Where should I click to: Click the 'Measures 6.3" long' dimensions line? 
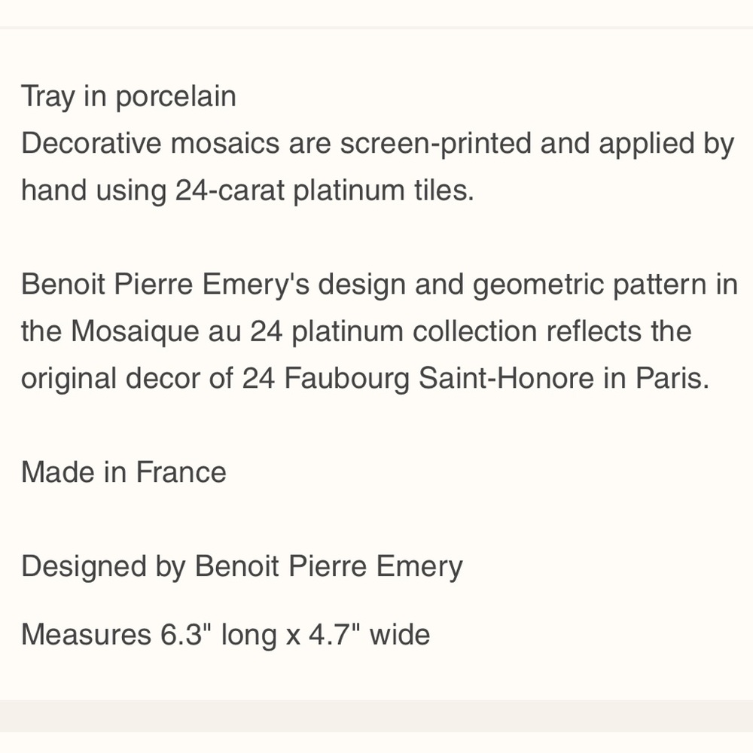(226, 634)
